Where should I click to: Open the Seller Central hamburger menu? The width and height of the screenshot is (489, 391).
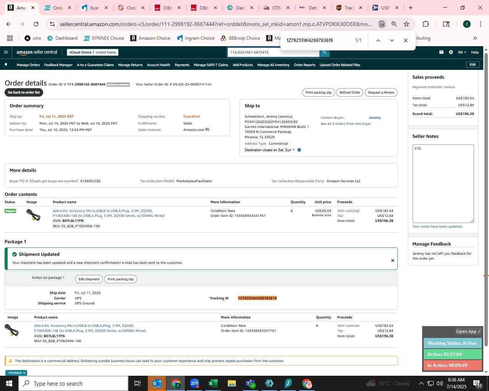click(x=6, y=52)
